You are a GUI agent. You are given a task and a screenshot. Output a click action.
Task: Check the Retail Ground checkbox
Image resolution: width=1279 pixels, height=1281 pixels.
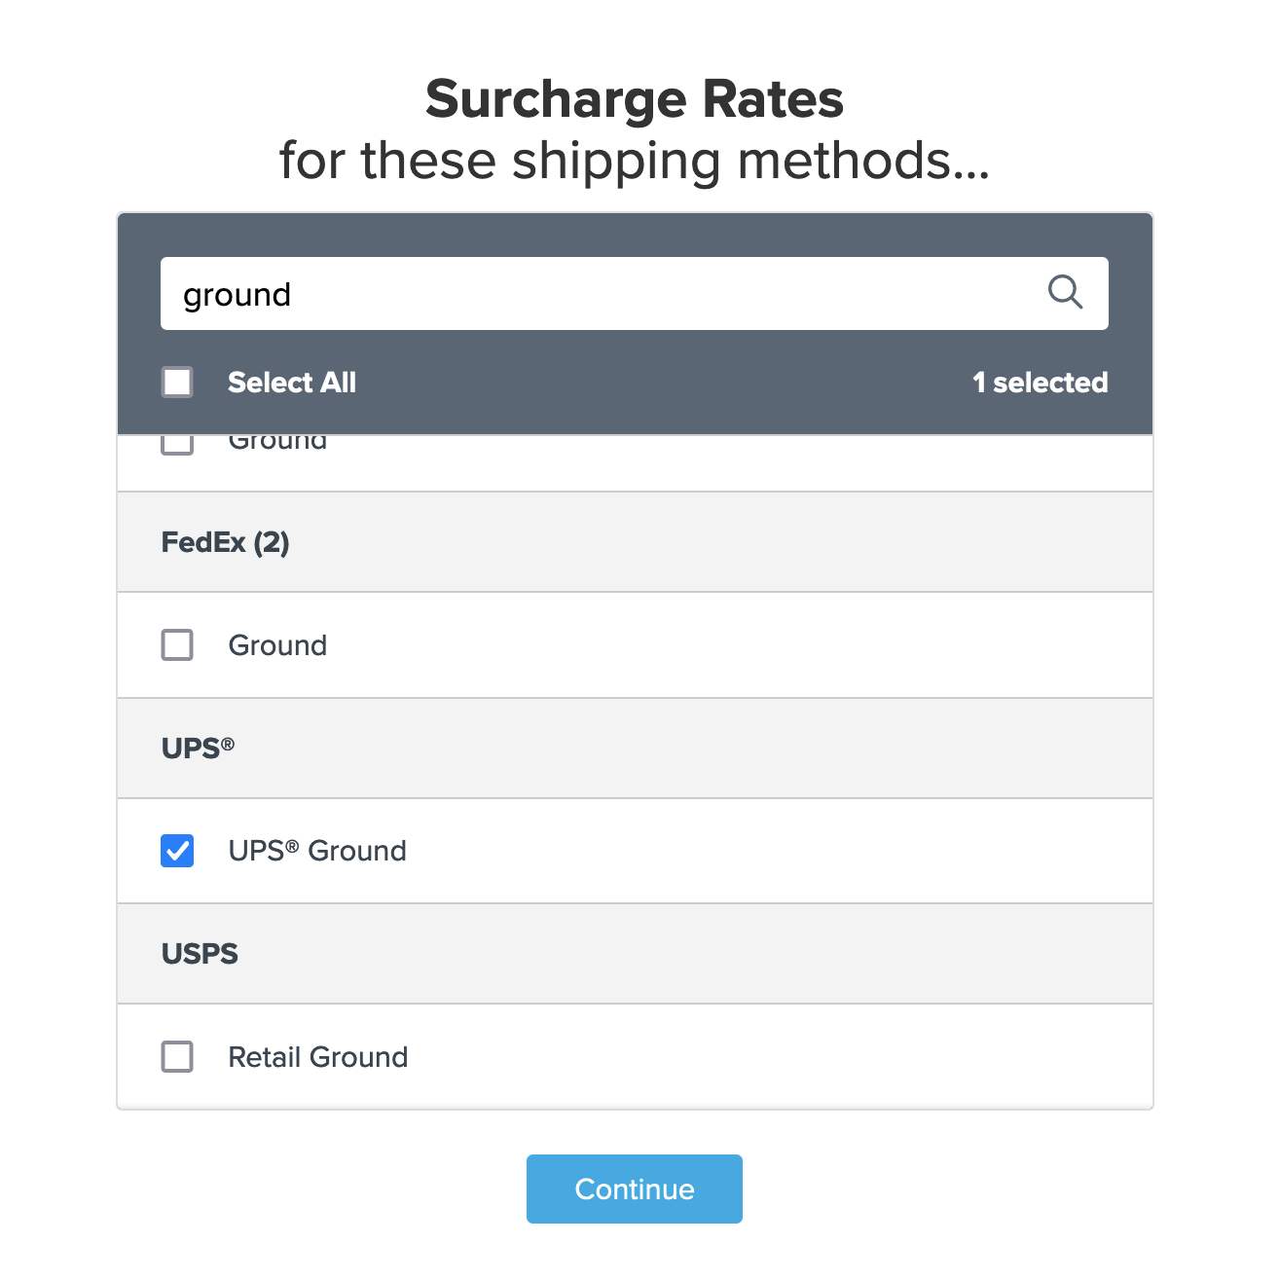(x=177, y=1057)
